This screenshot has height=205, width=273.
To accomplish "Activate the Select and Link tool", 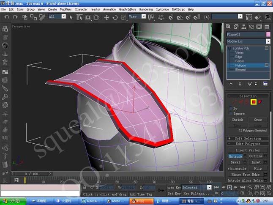I will tap(25, 17).
